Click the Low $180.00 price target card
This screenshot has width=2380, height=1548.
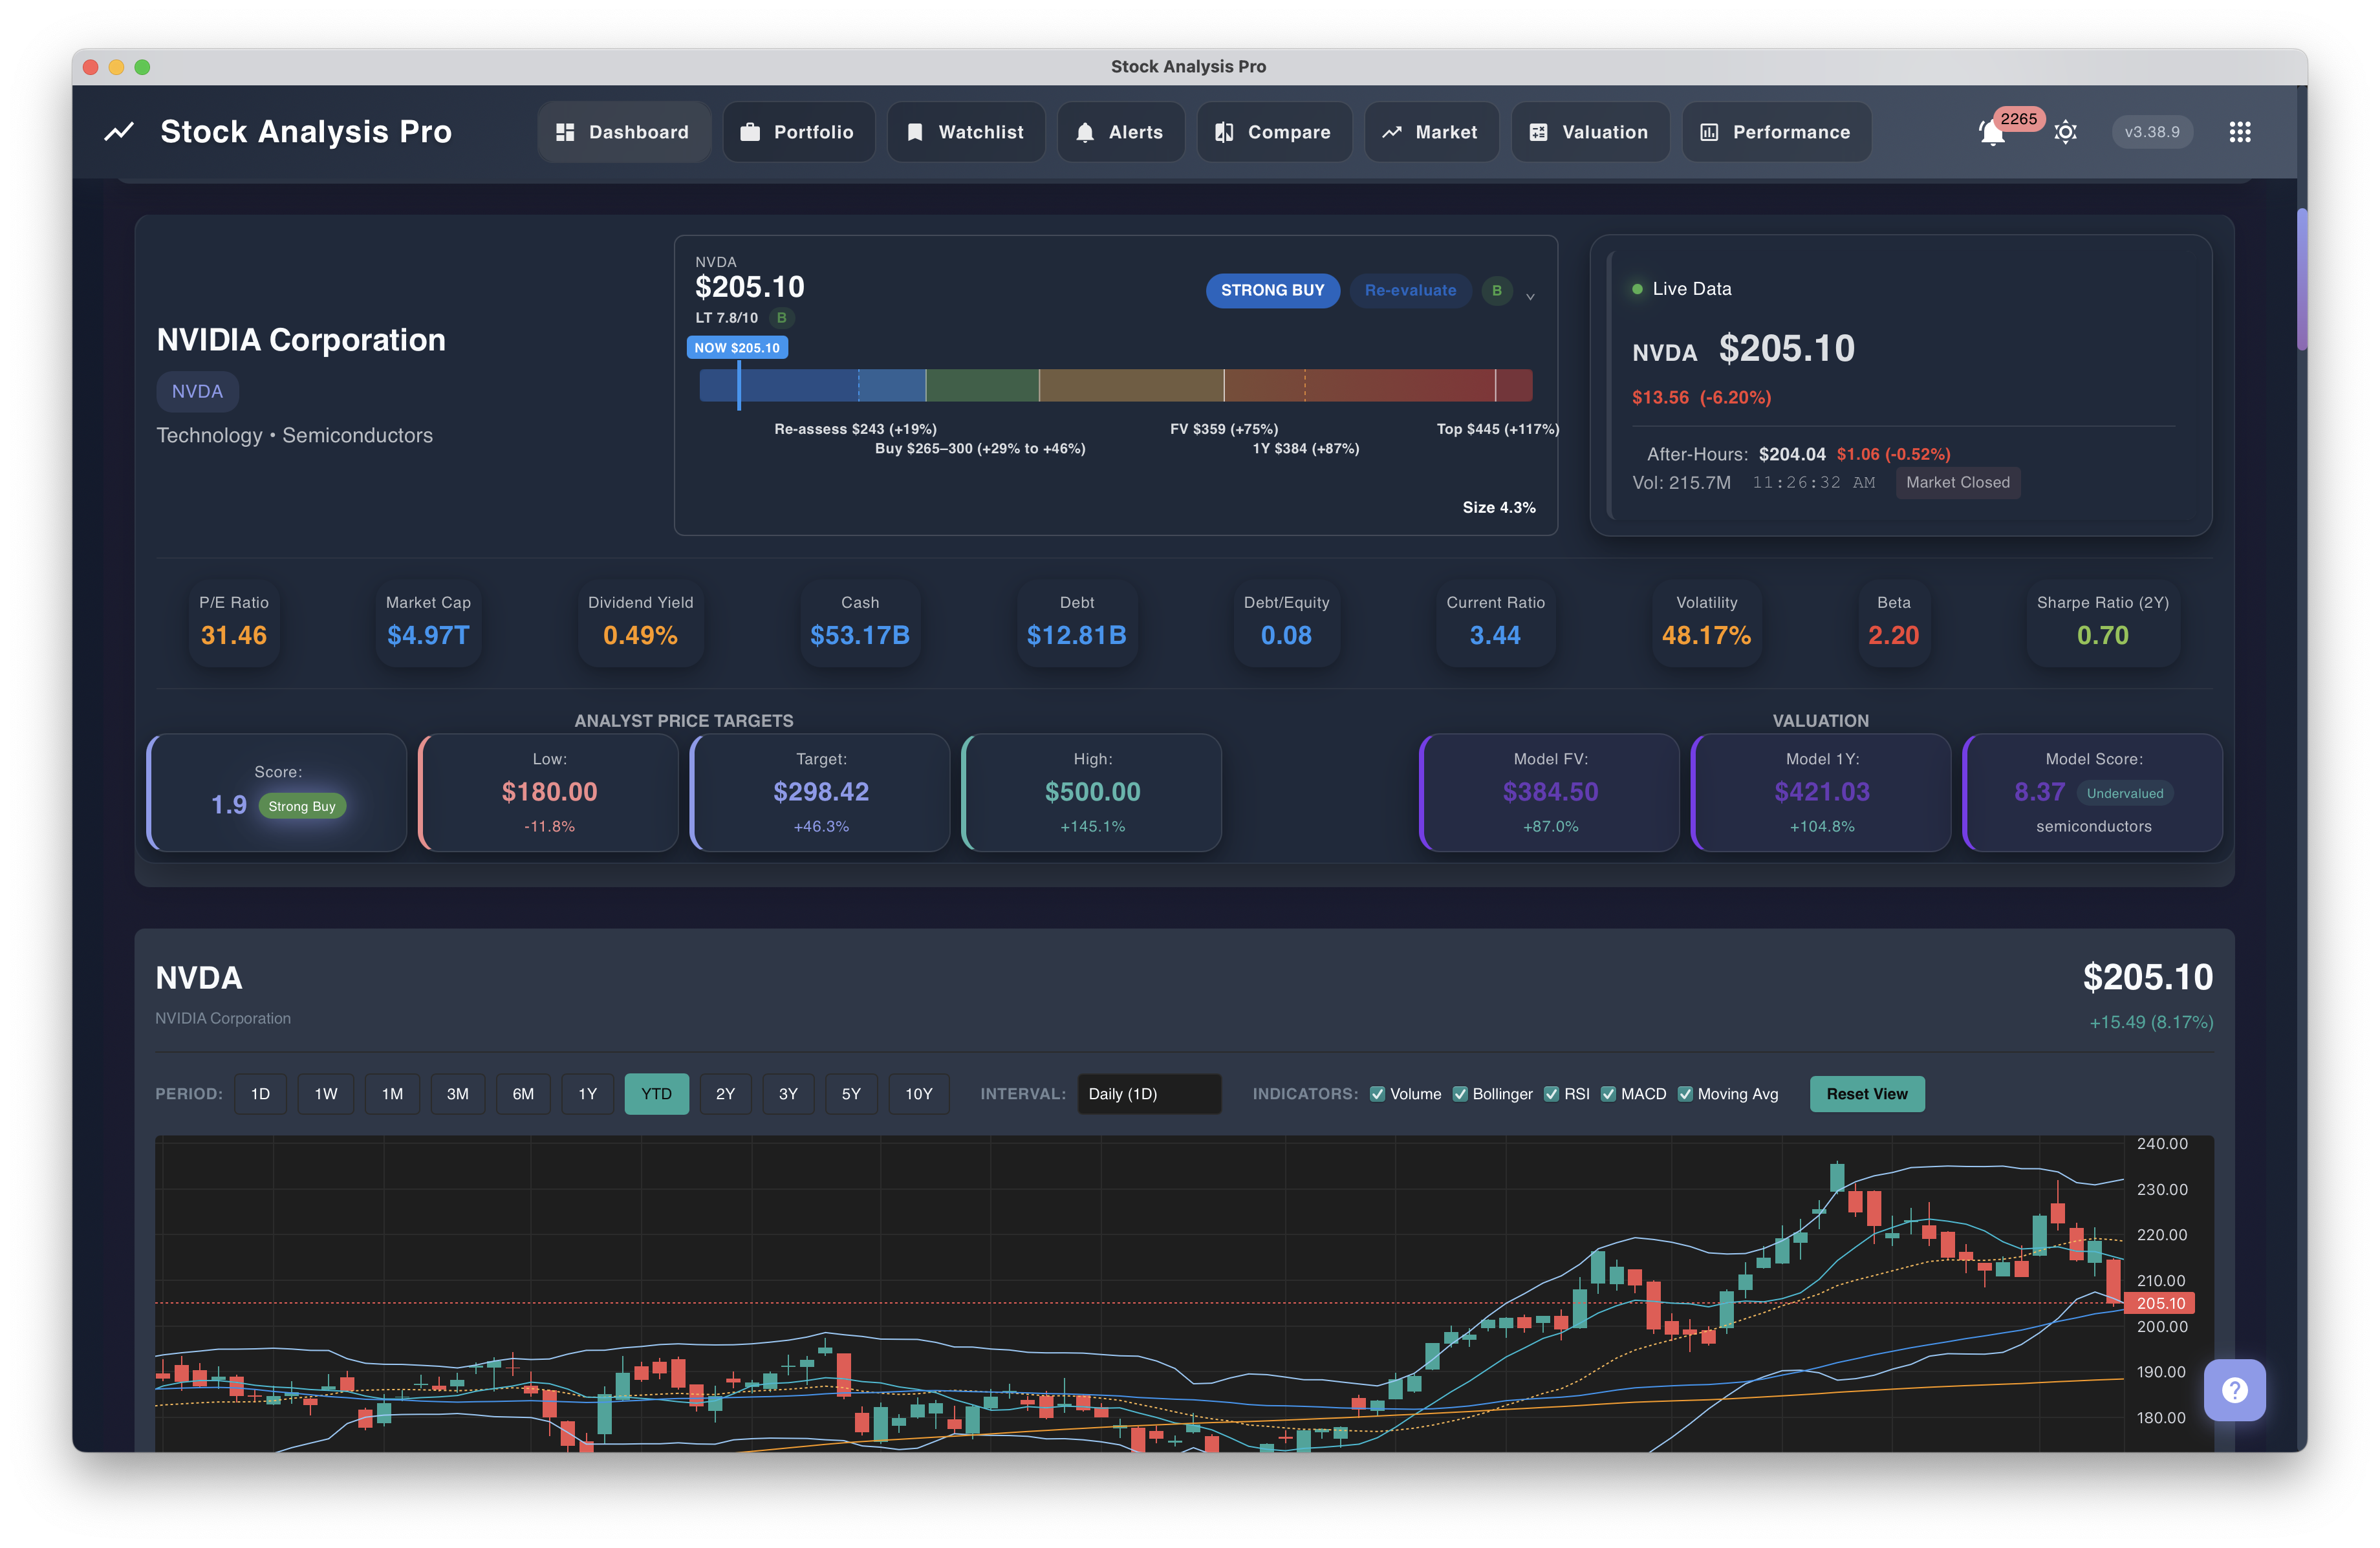pyautogui.click(x=549, y=792)
